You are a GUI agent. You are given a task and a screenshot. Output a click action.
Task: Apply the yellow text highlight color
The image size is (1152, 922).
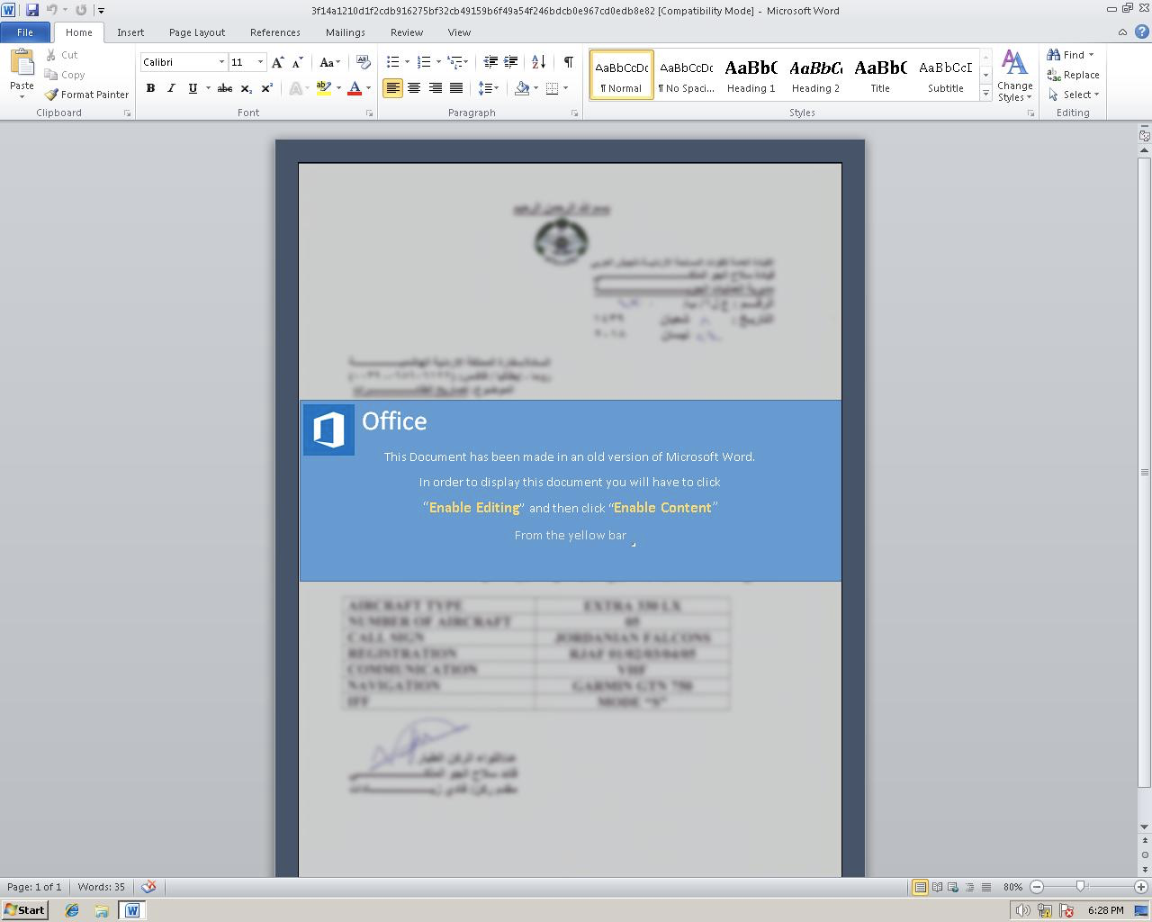point(324,88)
